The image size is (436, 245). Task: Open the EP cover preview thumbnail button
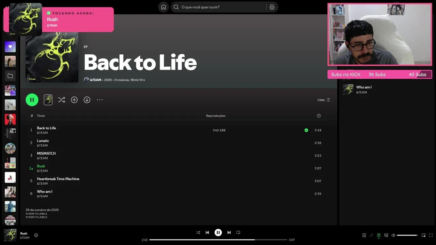48,100
